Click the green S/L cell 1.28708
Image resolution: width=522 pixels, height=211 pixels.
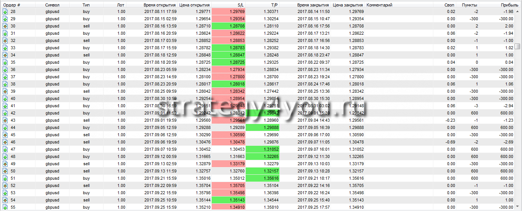pyautogui.click(x=228, y=26)
